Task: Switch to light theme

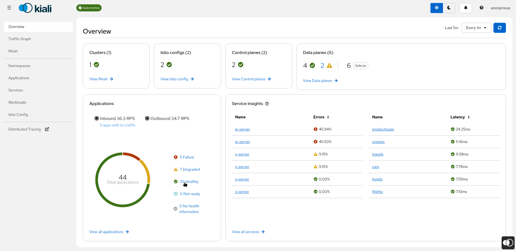Action: [x=436, y=8]
